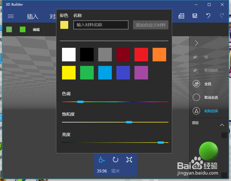Image resolution: width=231 pixels, height=181 pixels.
Task: Click the current yellow color preview
Action: point(64,25)
